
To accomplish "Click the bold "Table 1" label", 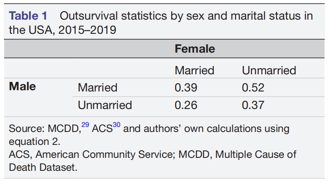I will point(28,16).
